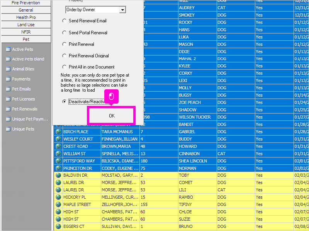Open the Unique Pet Payments table icon
Screen dimensions: 309x231
click(8, 119)
